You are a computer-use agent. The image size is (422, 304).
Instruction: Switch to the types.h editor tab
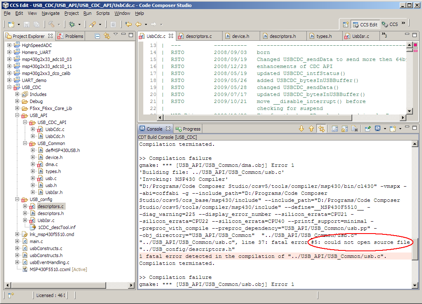pos(324,36)
